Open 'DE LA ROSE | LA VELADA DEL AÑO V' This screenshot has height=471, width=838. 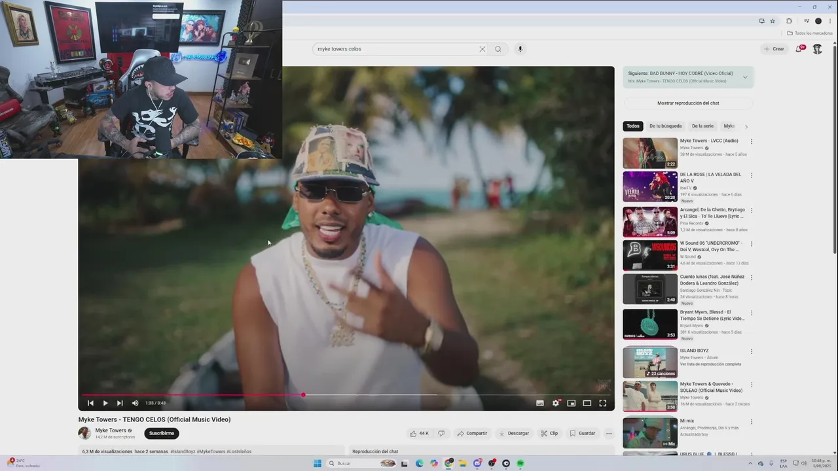pos(710,177)
